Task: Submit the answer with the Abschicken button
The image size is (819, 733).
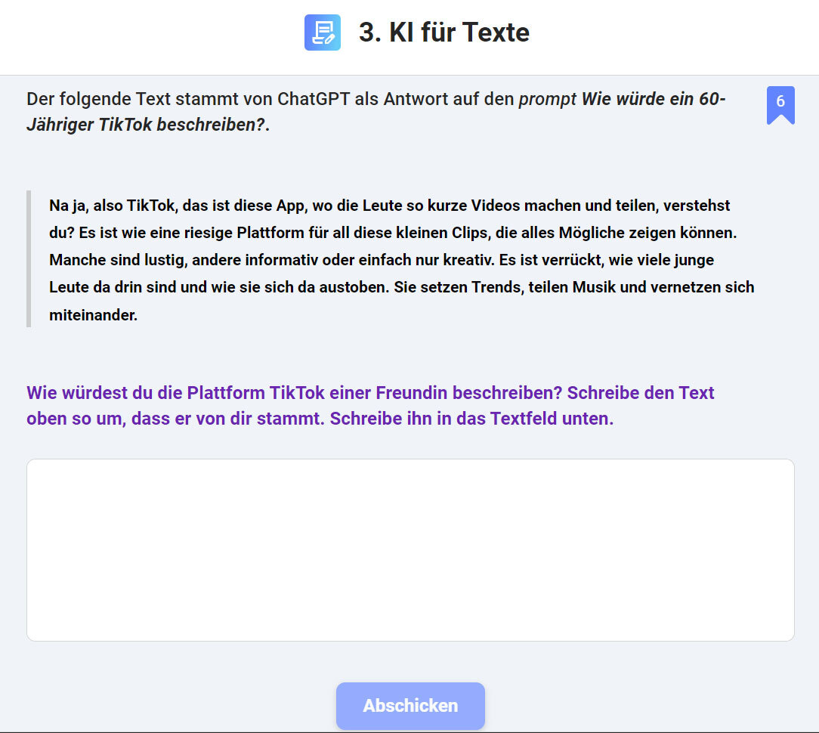Action: coord(410,705)
